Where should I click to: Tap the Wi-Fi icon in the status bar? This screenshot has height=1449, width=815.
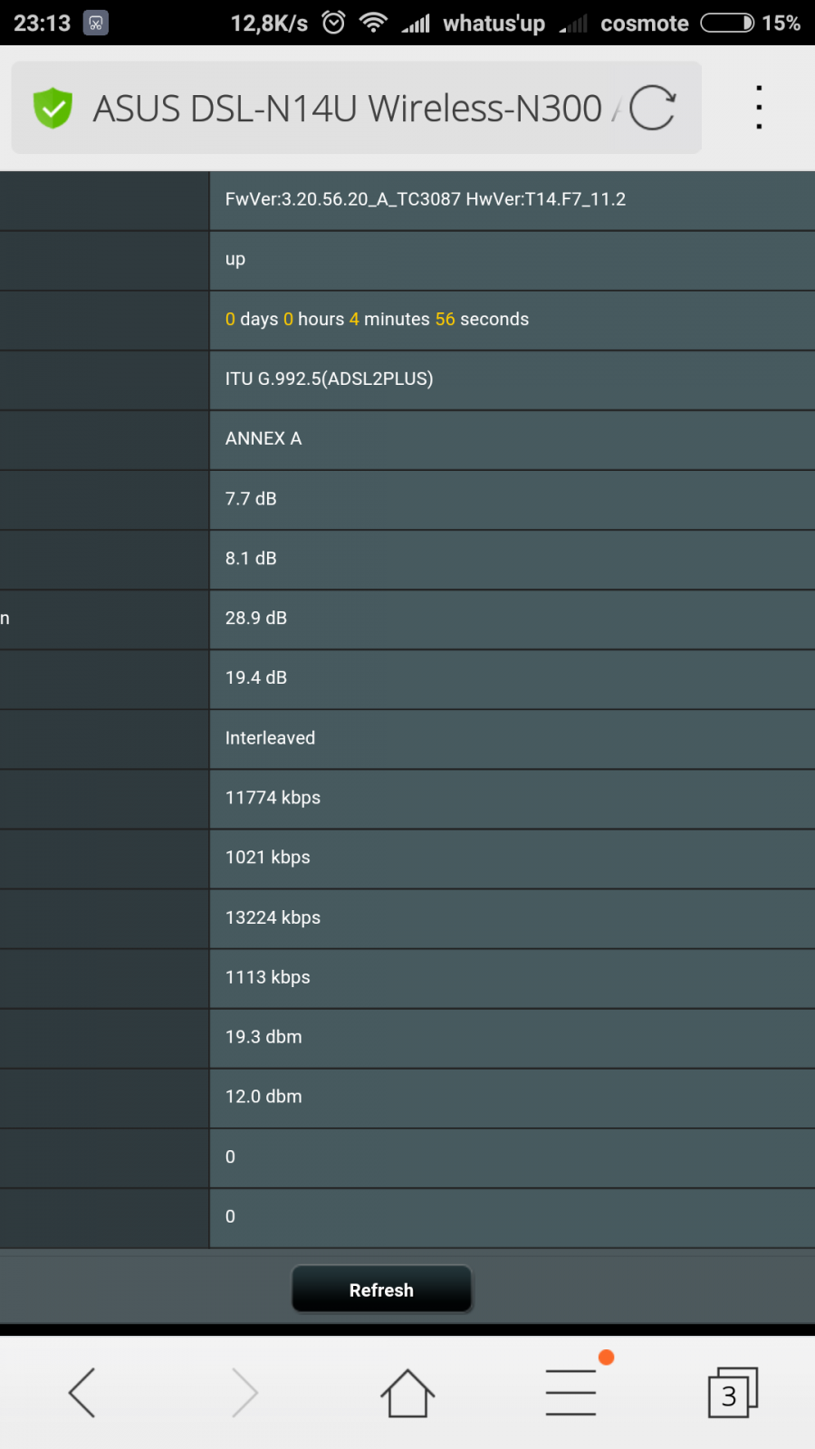click(373, 23)
